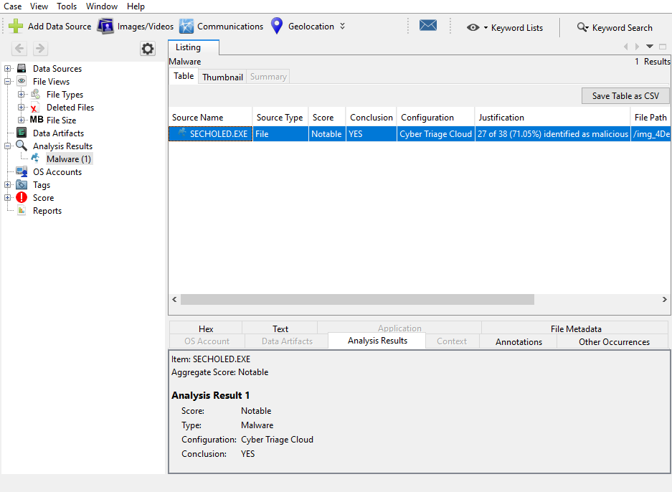Open the Annotations tab in lower pane
The height and width of the screenshot is (492, 672).
tap(518, 342)
